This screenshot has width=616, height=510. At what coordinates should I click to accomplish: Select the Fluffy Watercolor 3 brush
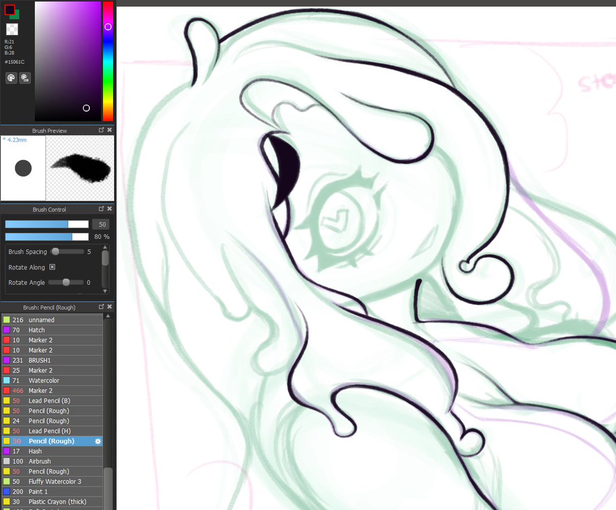pyautogui.click(x=52, y=481)
